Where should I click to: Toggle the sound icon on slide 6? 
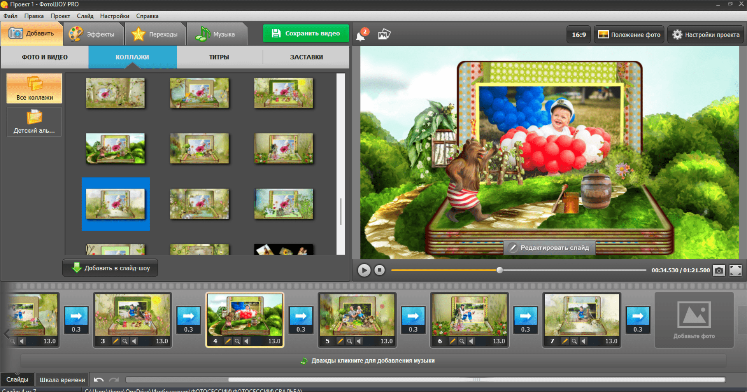[x=472, y=341]
